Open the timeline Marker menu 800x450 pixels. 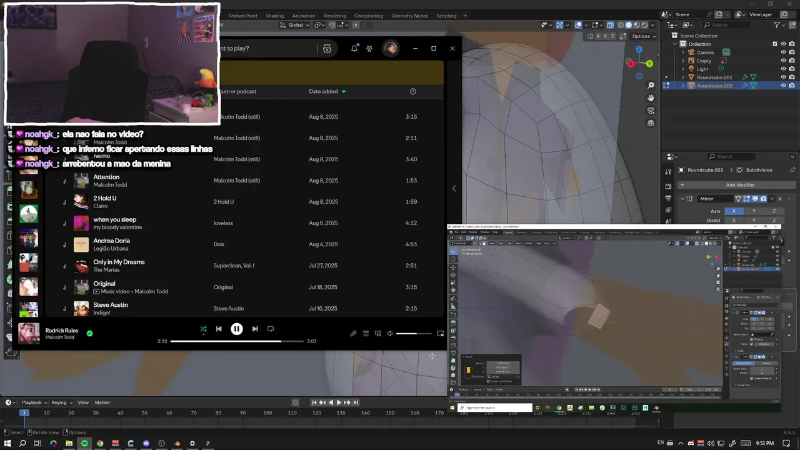click(x=102, y=402)
